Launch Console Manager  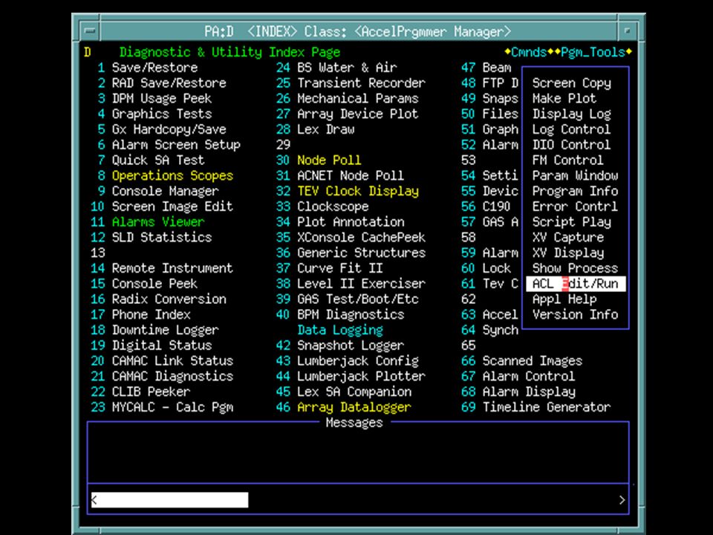point(165,191)
